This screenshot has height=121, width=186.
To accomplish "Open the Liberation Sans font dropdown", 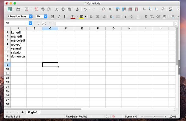I will pyautogui.click(x=30, y=16).
